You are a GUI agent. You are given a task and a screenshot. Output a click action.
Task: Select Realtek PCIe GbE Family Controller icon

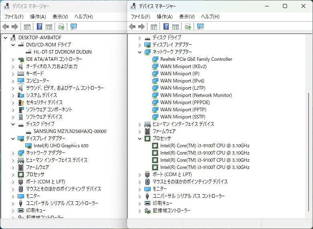tap(155, 59)
